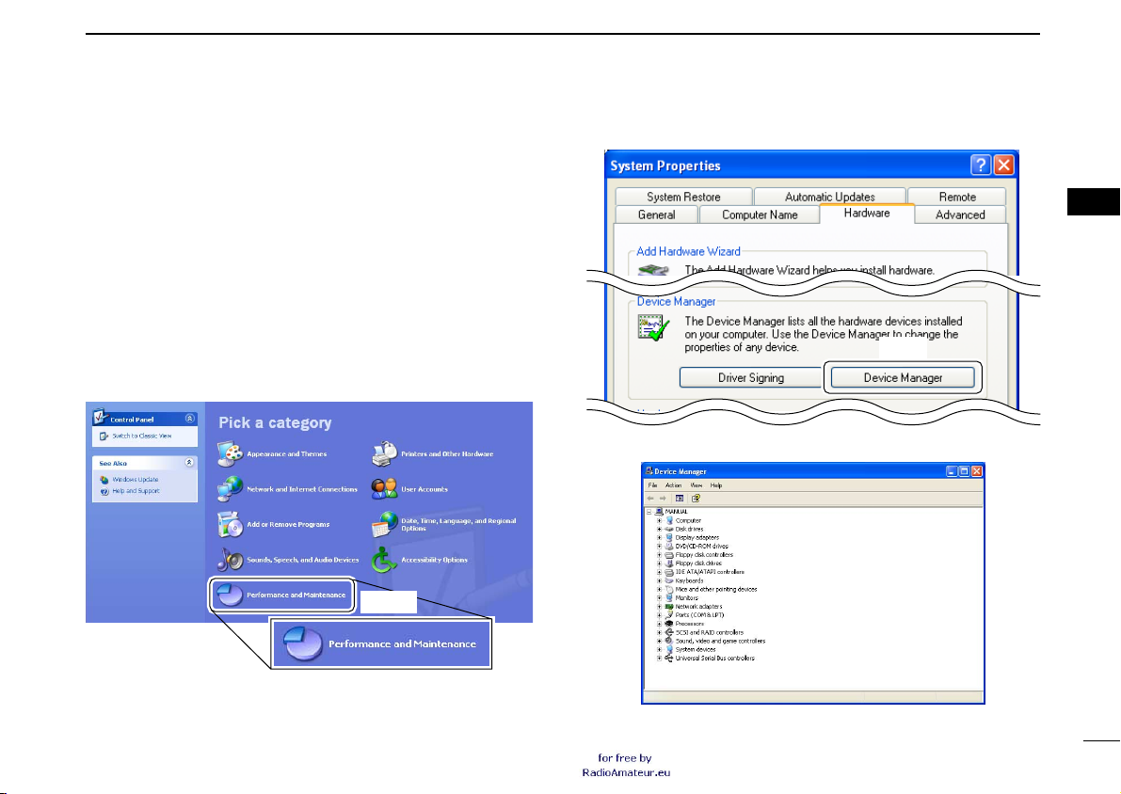Click the Processors chip icon
1121x794 pixels.
pyautogui.click(x=669, y=623)
